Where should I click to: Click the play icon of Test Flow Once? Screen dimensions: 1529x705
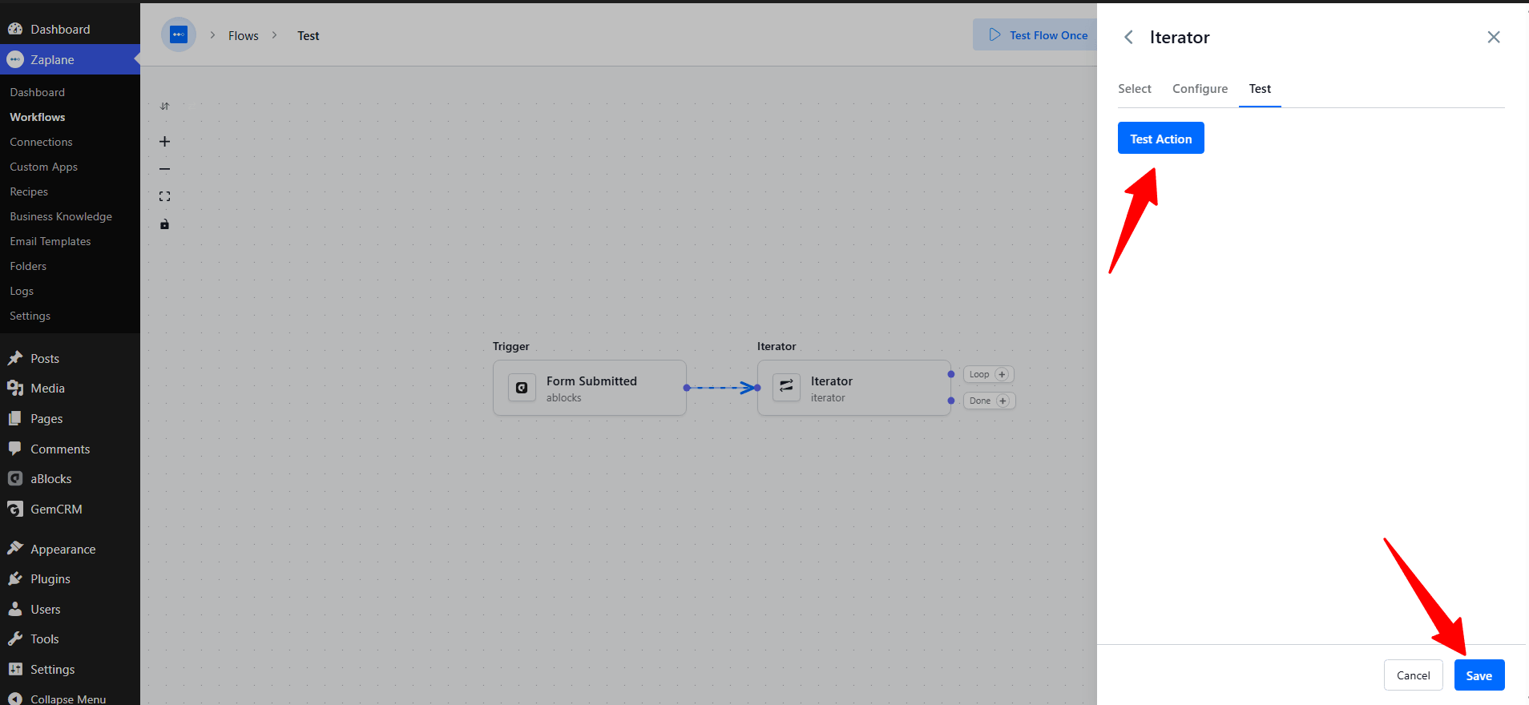coord(994,34)
